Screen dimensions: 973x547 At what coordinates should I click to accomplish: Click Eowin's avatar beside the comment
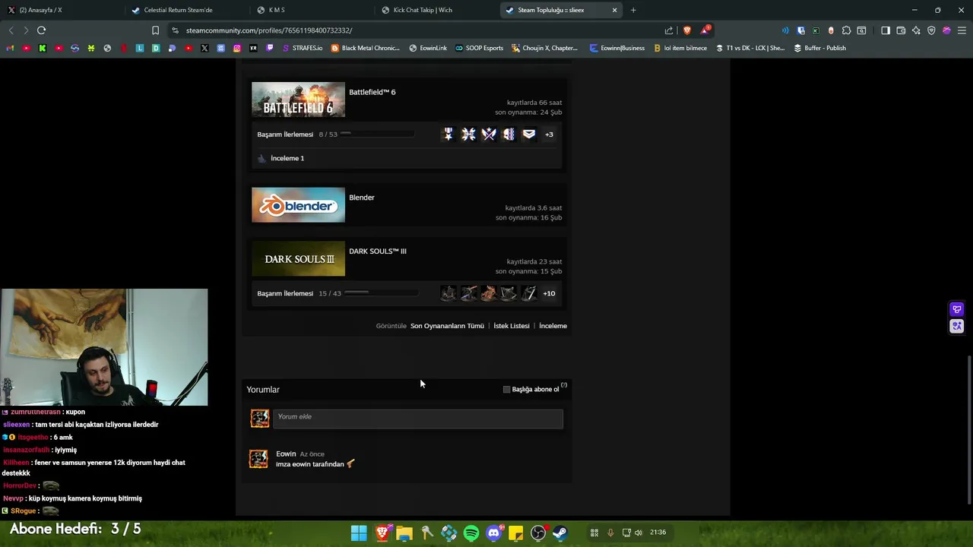pos(258,459)
